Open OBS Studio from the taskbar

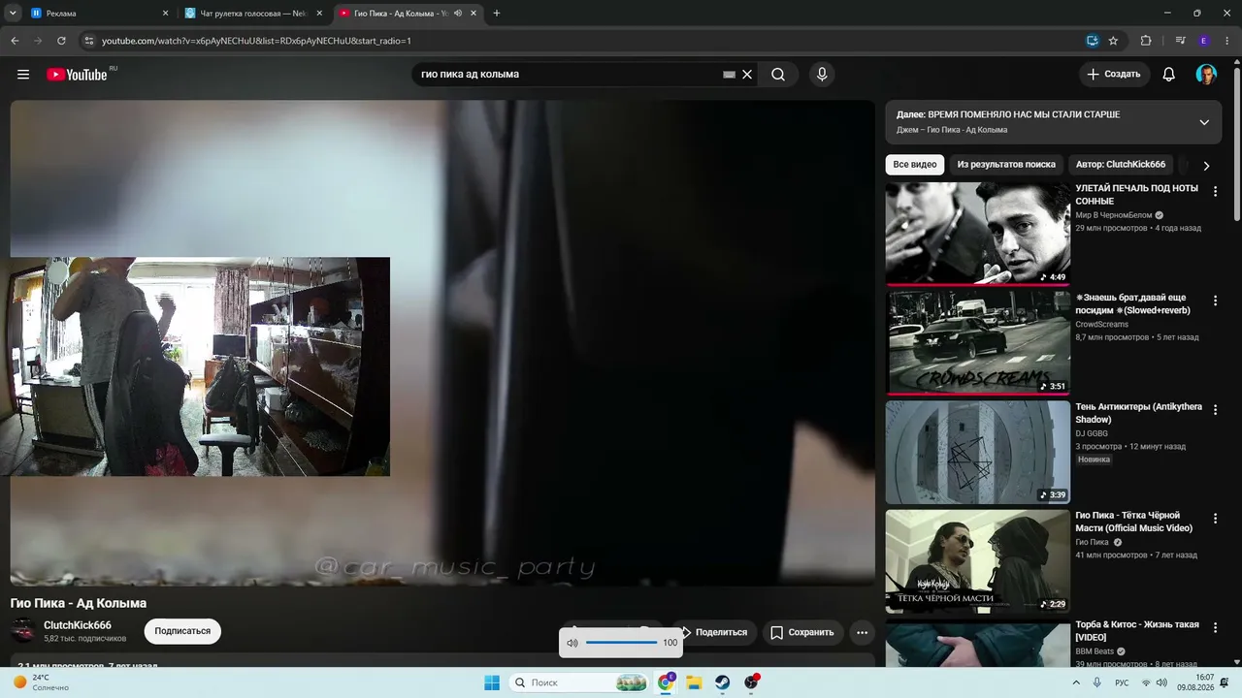click(x=751, y=682)
